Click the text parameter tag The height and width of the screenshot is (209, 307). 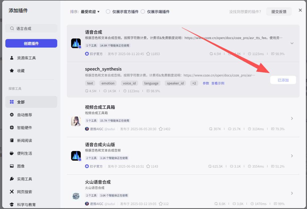click(x=90, y=83)
